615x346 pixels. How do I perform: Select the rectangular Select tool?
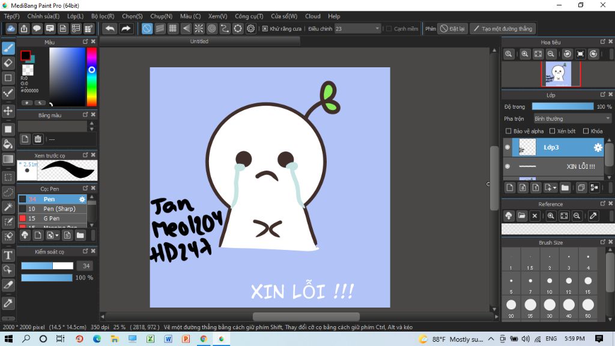tap(8, 177)
